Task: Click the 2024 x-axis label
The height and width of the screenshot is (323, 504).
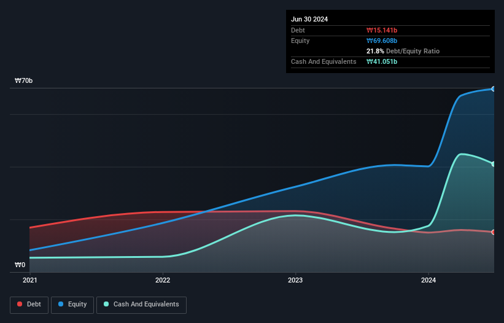Action: pos(428,280)
